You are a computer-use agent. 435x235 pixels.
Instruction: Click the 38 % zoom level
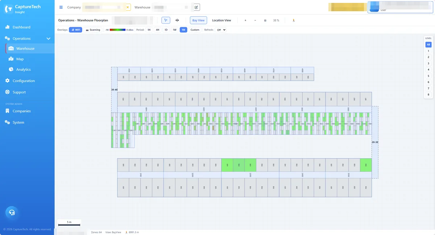tap(276, 20)
